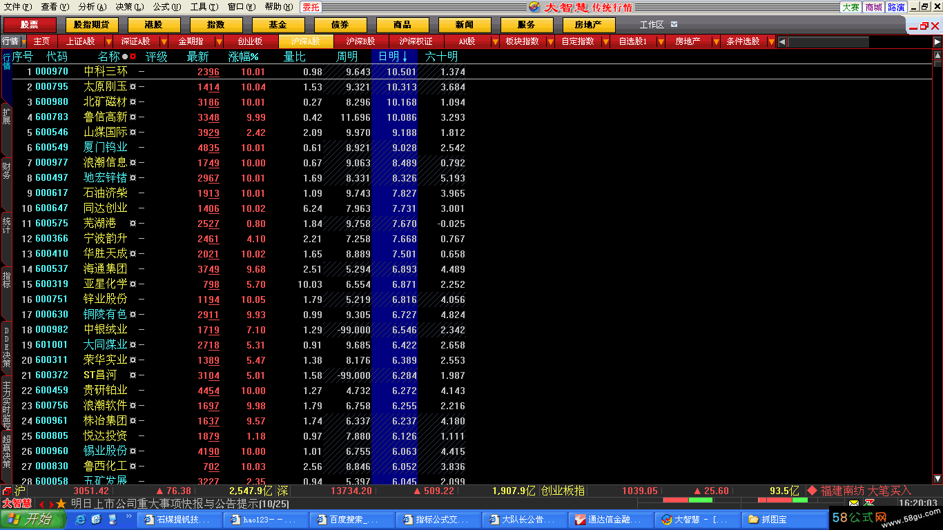
Task: Sort by the 涨幅% column header
Action: click(244, 57)
